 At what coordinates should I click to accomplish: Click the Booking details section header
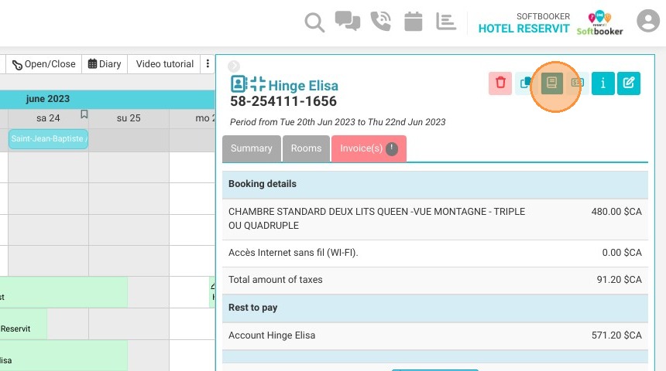pos(435,184)
